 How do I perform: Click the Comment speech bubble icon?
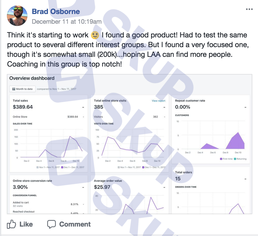point(51,224)
